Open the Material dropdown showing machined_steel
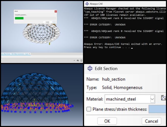The height and width of the screenshot is (127, 167). (130, 99)
